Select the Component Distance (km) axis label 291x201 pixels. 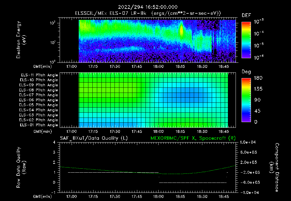point(274,167)
